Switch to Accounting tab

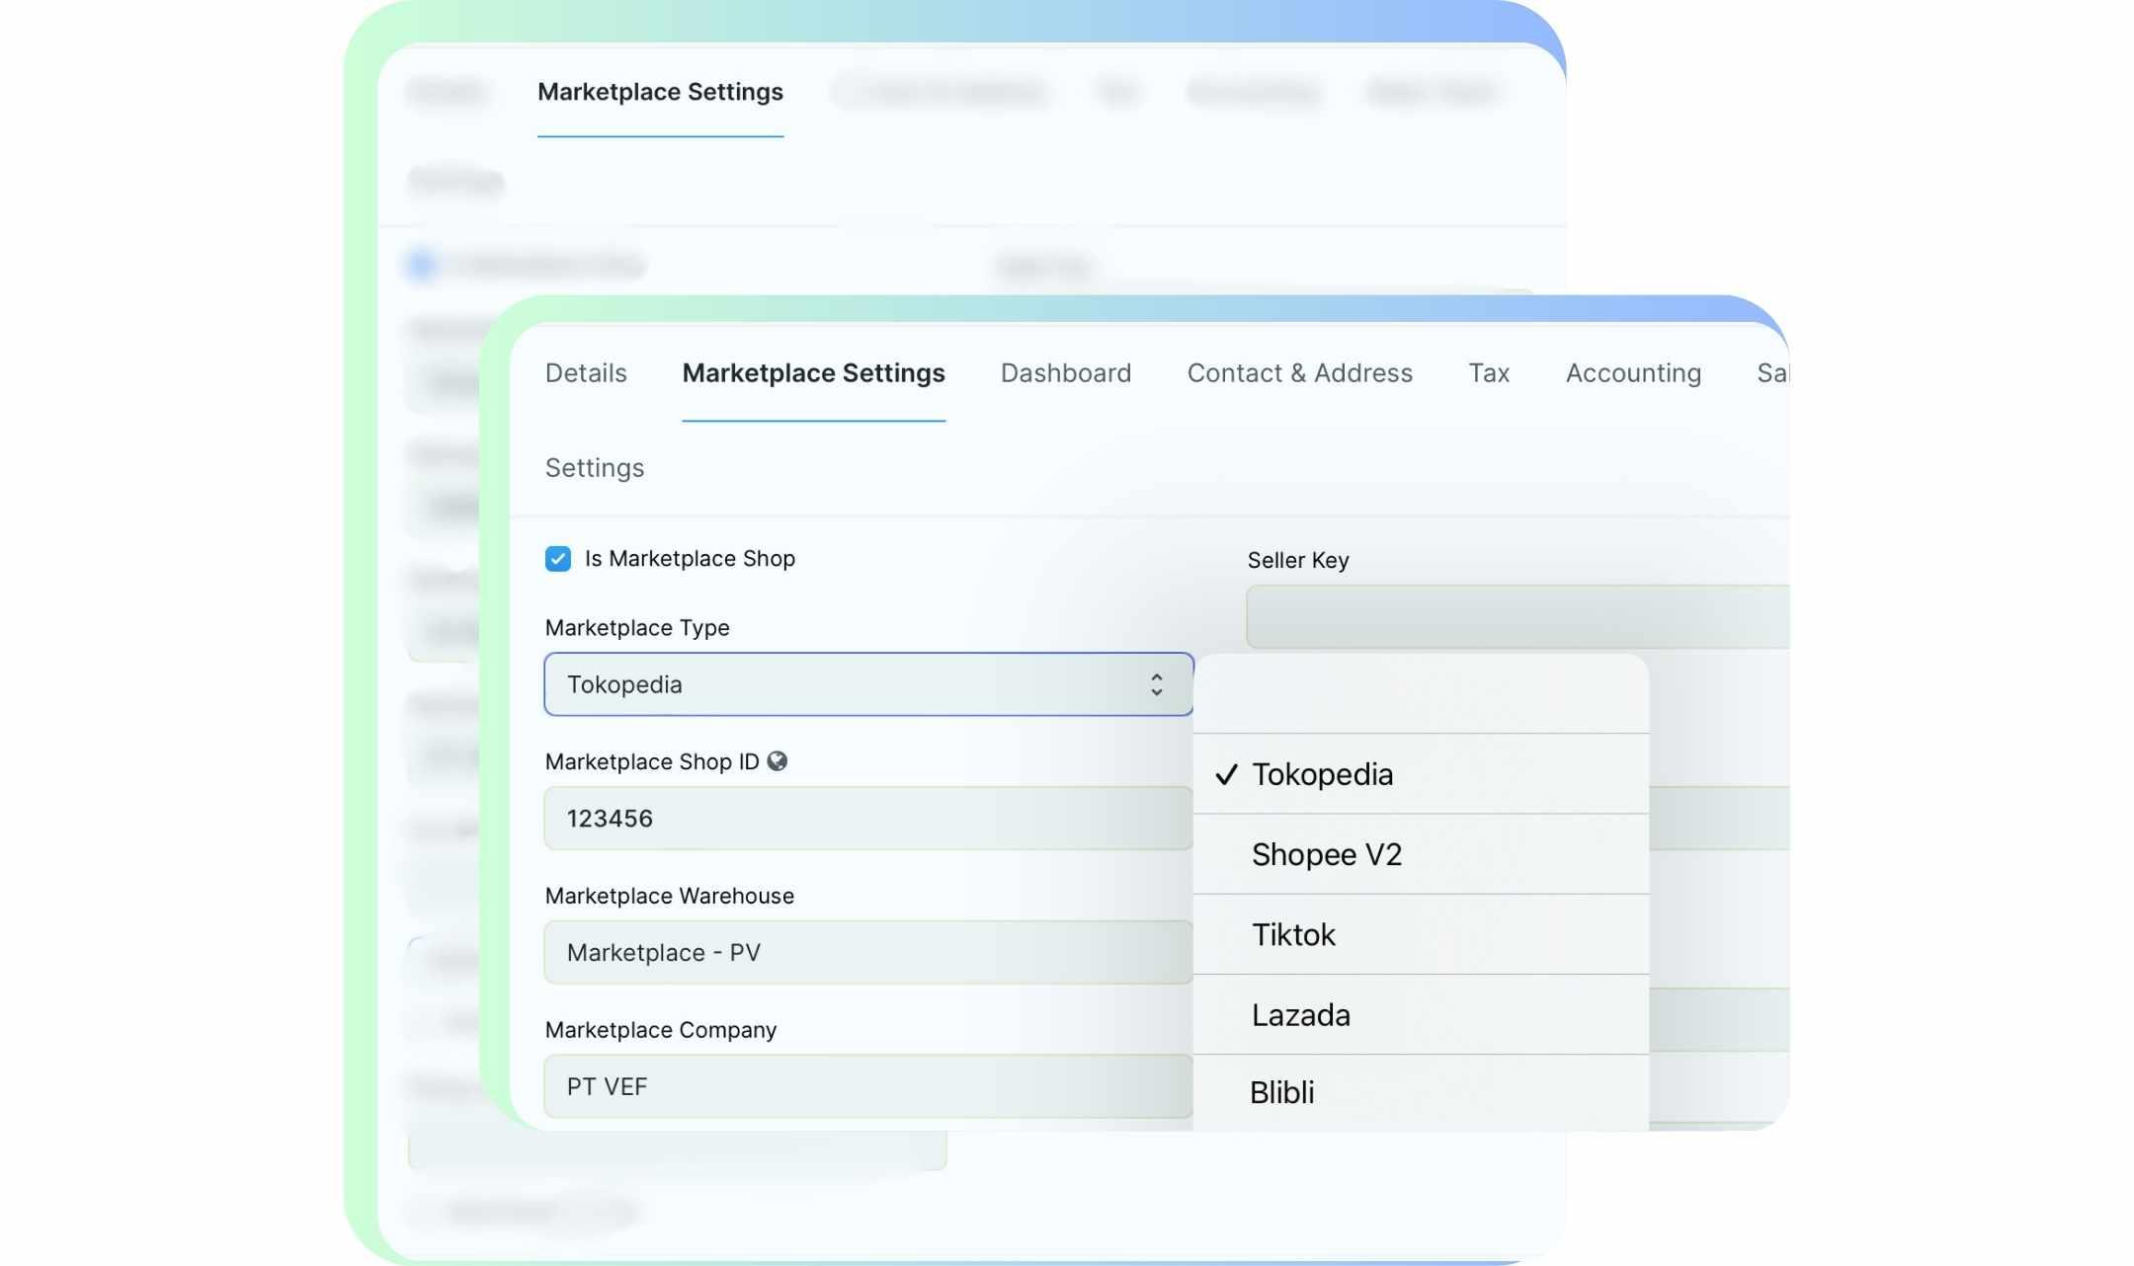point(1632,373)
